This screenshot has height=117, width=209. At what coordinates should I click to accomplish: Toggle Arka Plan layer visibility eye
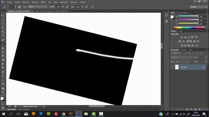[172, 67]
